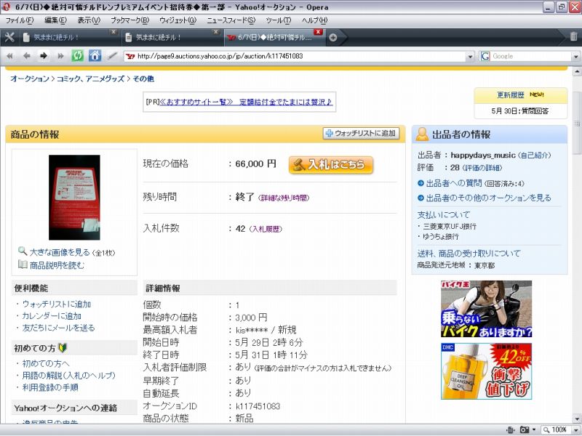Click the fast forward navigation button
This screenshot has width=582, height=436.
coord(60,56)
